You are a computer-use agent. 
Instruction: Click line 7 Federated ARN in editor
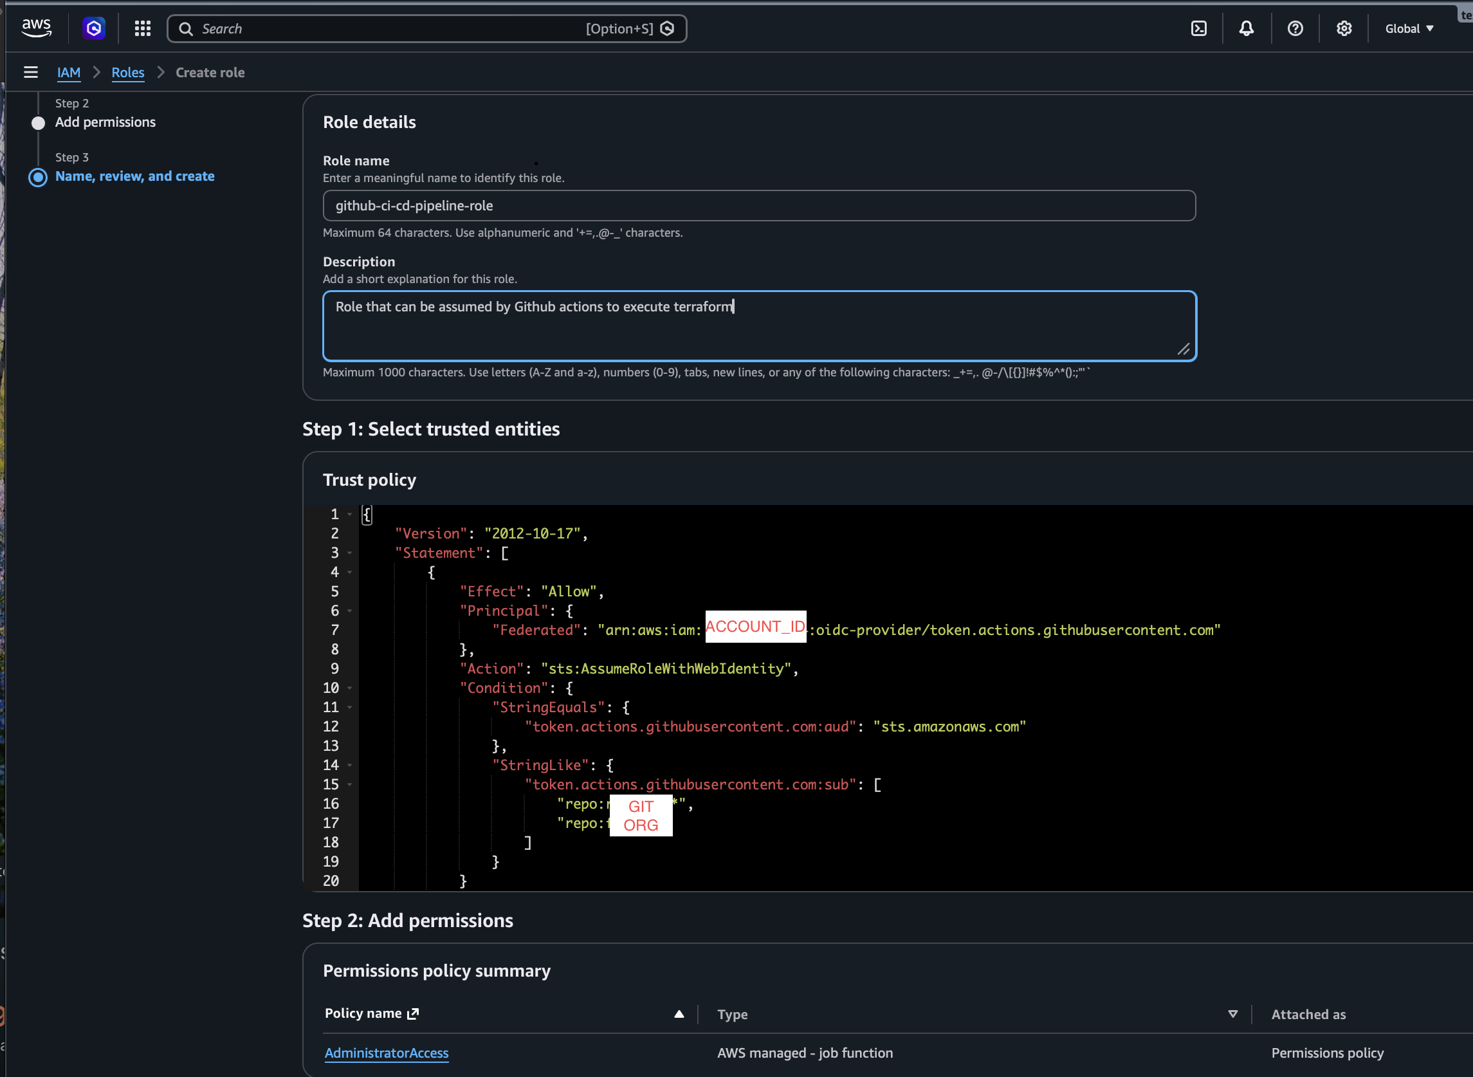(x=910, y=630)
